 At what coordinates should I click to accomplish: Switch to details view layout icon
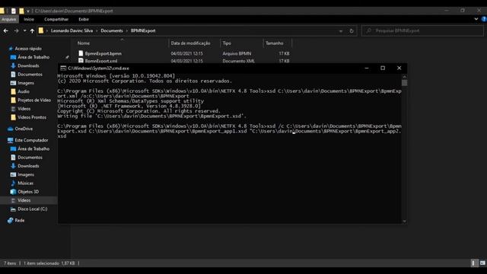tap(473, 263)
